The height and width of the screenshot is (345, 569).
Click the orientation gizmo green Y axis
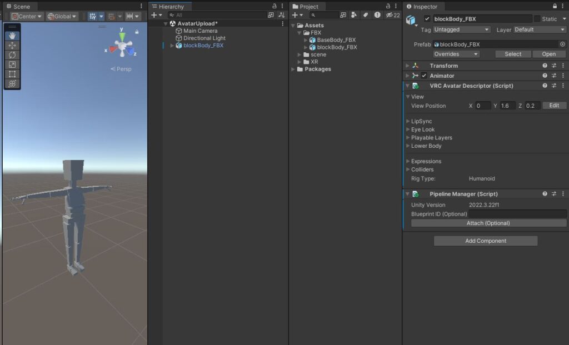(x=122, y=36)
